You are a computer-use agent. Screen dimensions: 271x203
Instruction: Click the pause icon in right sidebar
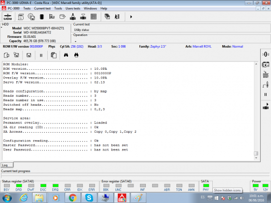[266, 94]
